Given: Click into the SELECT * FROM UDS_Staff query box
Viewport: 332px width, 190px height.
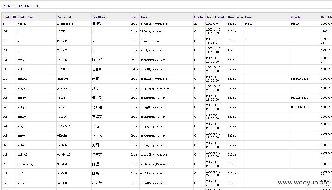Looking at the screenshot, I should (166, 6).
